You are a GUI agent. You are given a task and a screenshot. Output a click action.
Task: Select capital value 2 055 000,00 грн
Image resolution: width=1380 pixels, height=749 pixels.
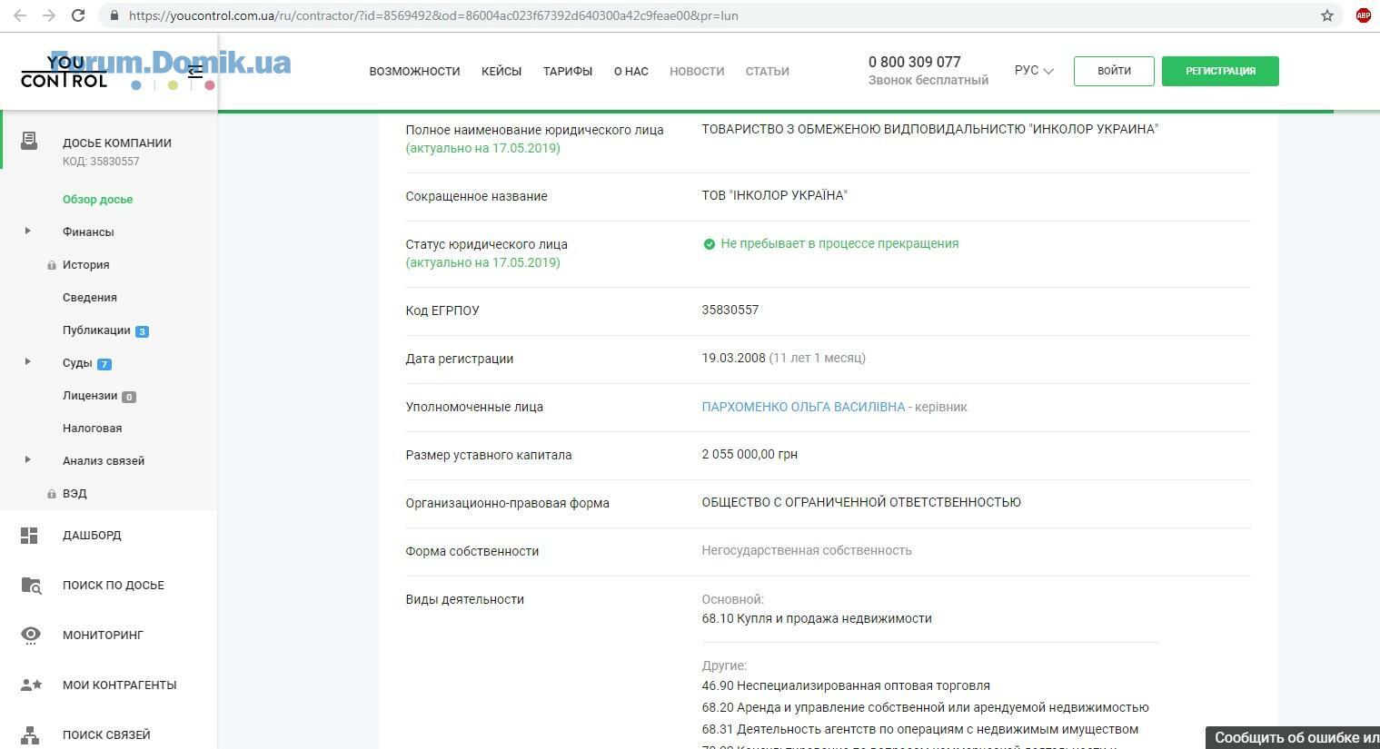pyautogui.click(x=750, y=454)
